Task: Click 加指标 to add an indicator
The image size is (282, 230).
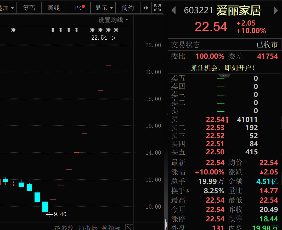Action: 88,227
